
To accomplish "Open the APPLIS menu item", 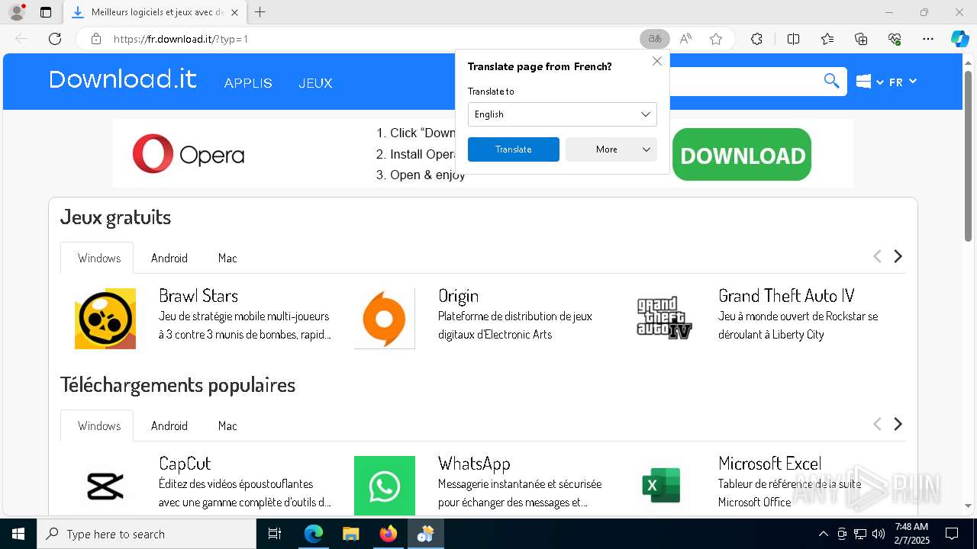I will 248,83.
